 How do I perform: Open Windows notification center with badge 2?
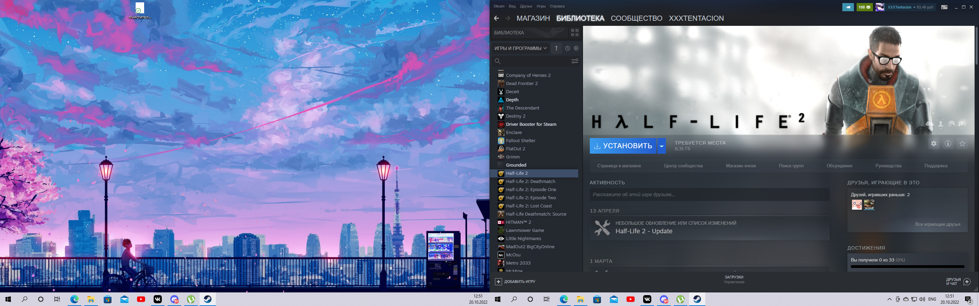[968, 300]
